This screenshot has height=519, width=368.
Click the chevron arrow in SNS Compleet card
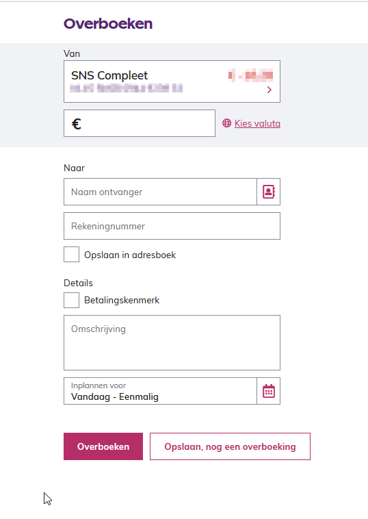(x=269, y=90)
